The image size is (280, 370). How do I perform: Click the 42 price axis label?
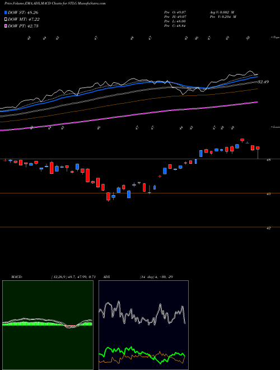coord(268,228)
